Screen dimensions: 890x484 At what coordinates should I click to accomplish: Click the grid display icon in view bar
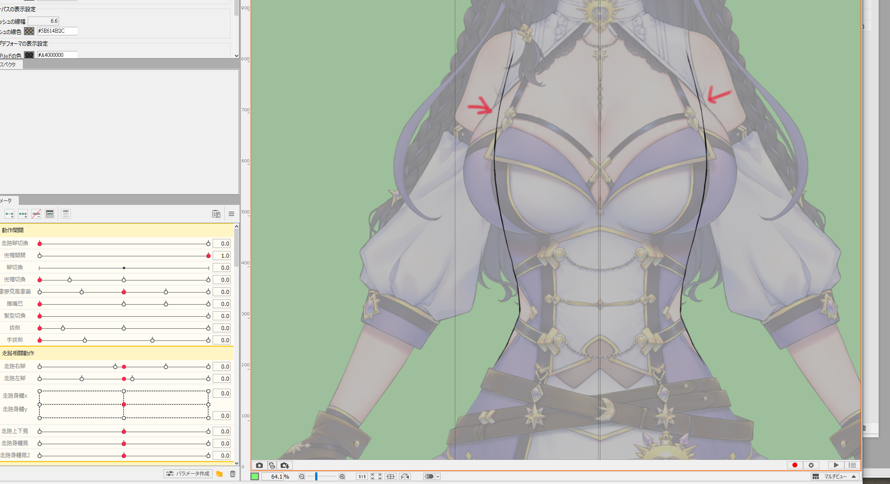tap(390, 477)
